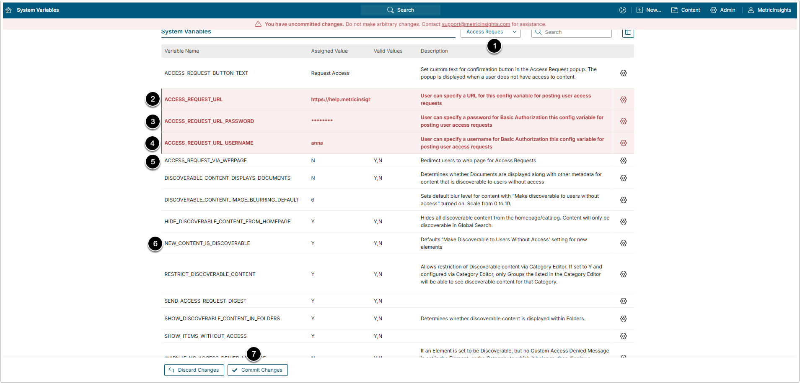The height and width of the screenshot is (383, 800).
Task: Select the ACCESS_REQUEST_VIA_WEBPAGE variable name
Action: 205,161
